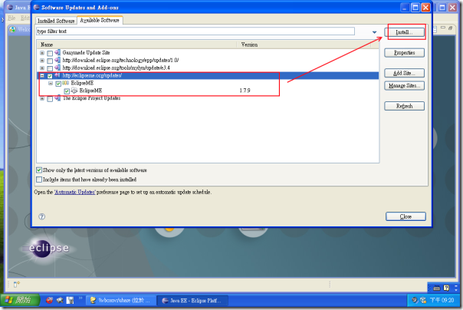Open the Automatic Updates preference link
Screen dimensions: 463x310
[x=74, y=192]
